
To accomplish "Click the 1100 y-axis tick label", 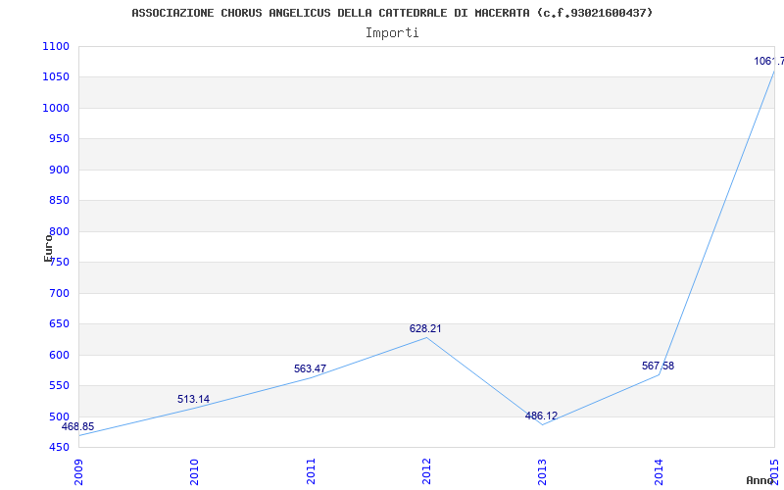I will (56, 46).
